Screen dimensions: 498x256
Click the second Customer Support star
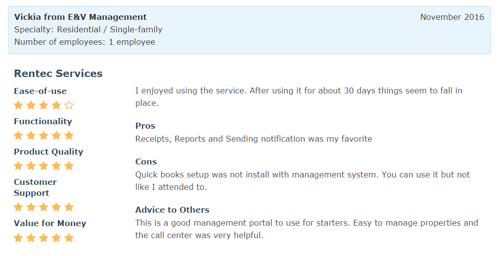pos(31,207)
